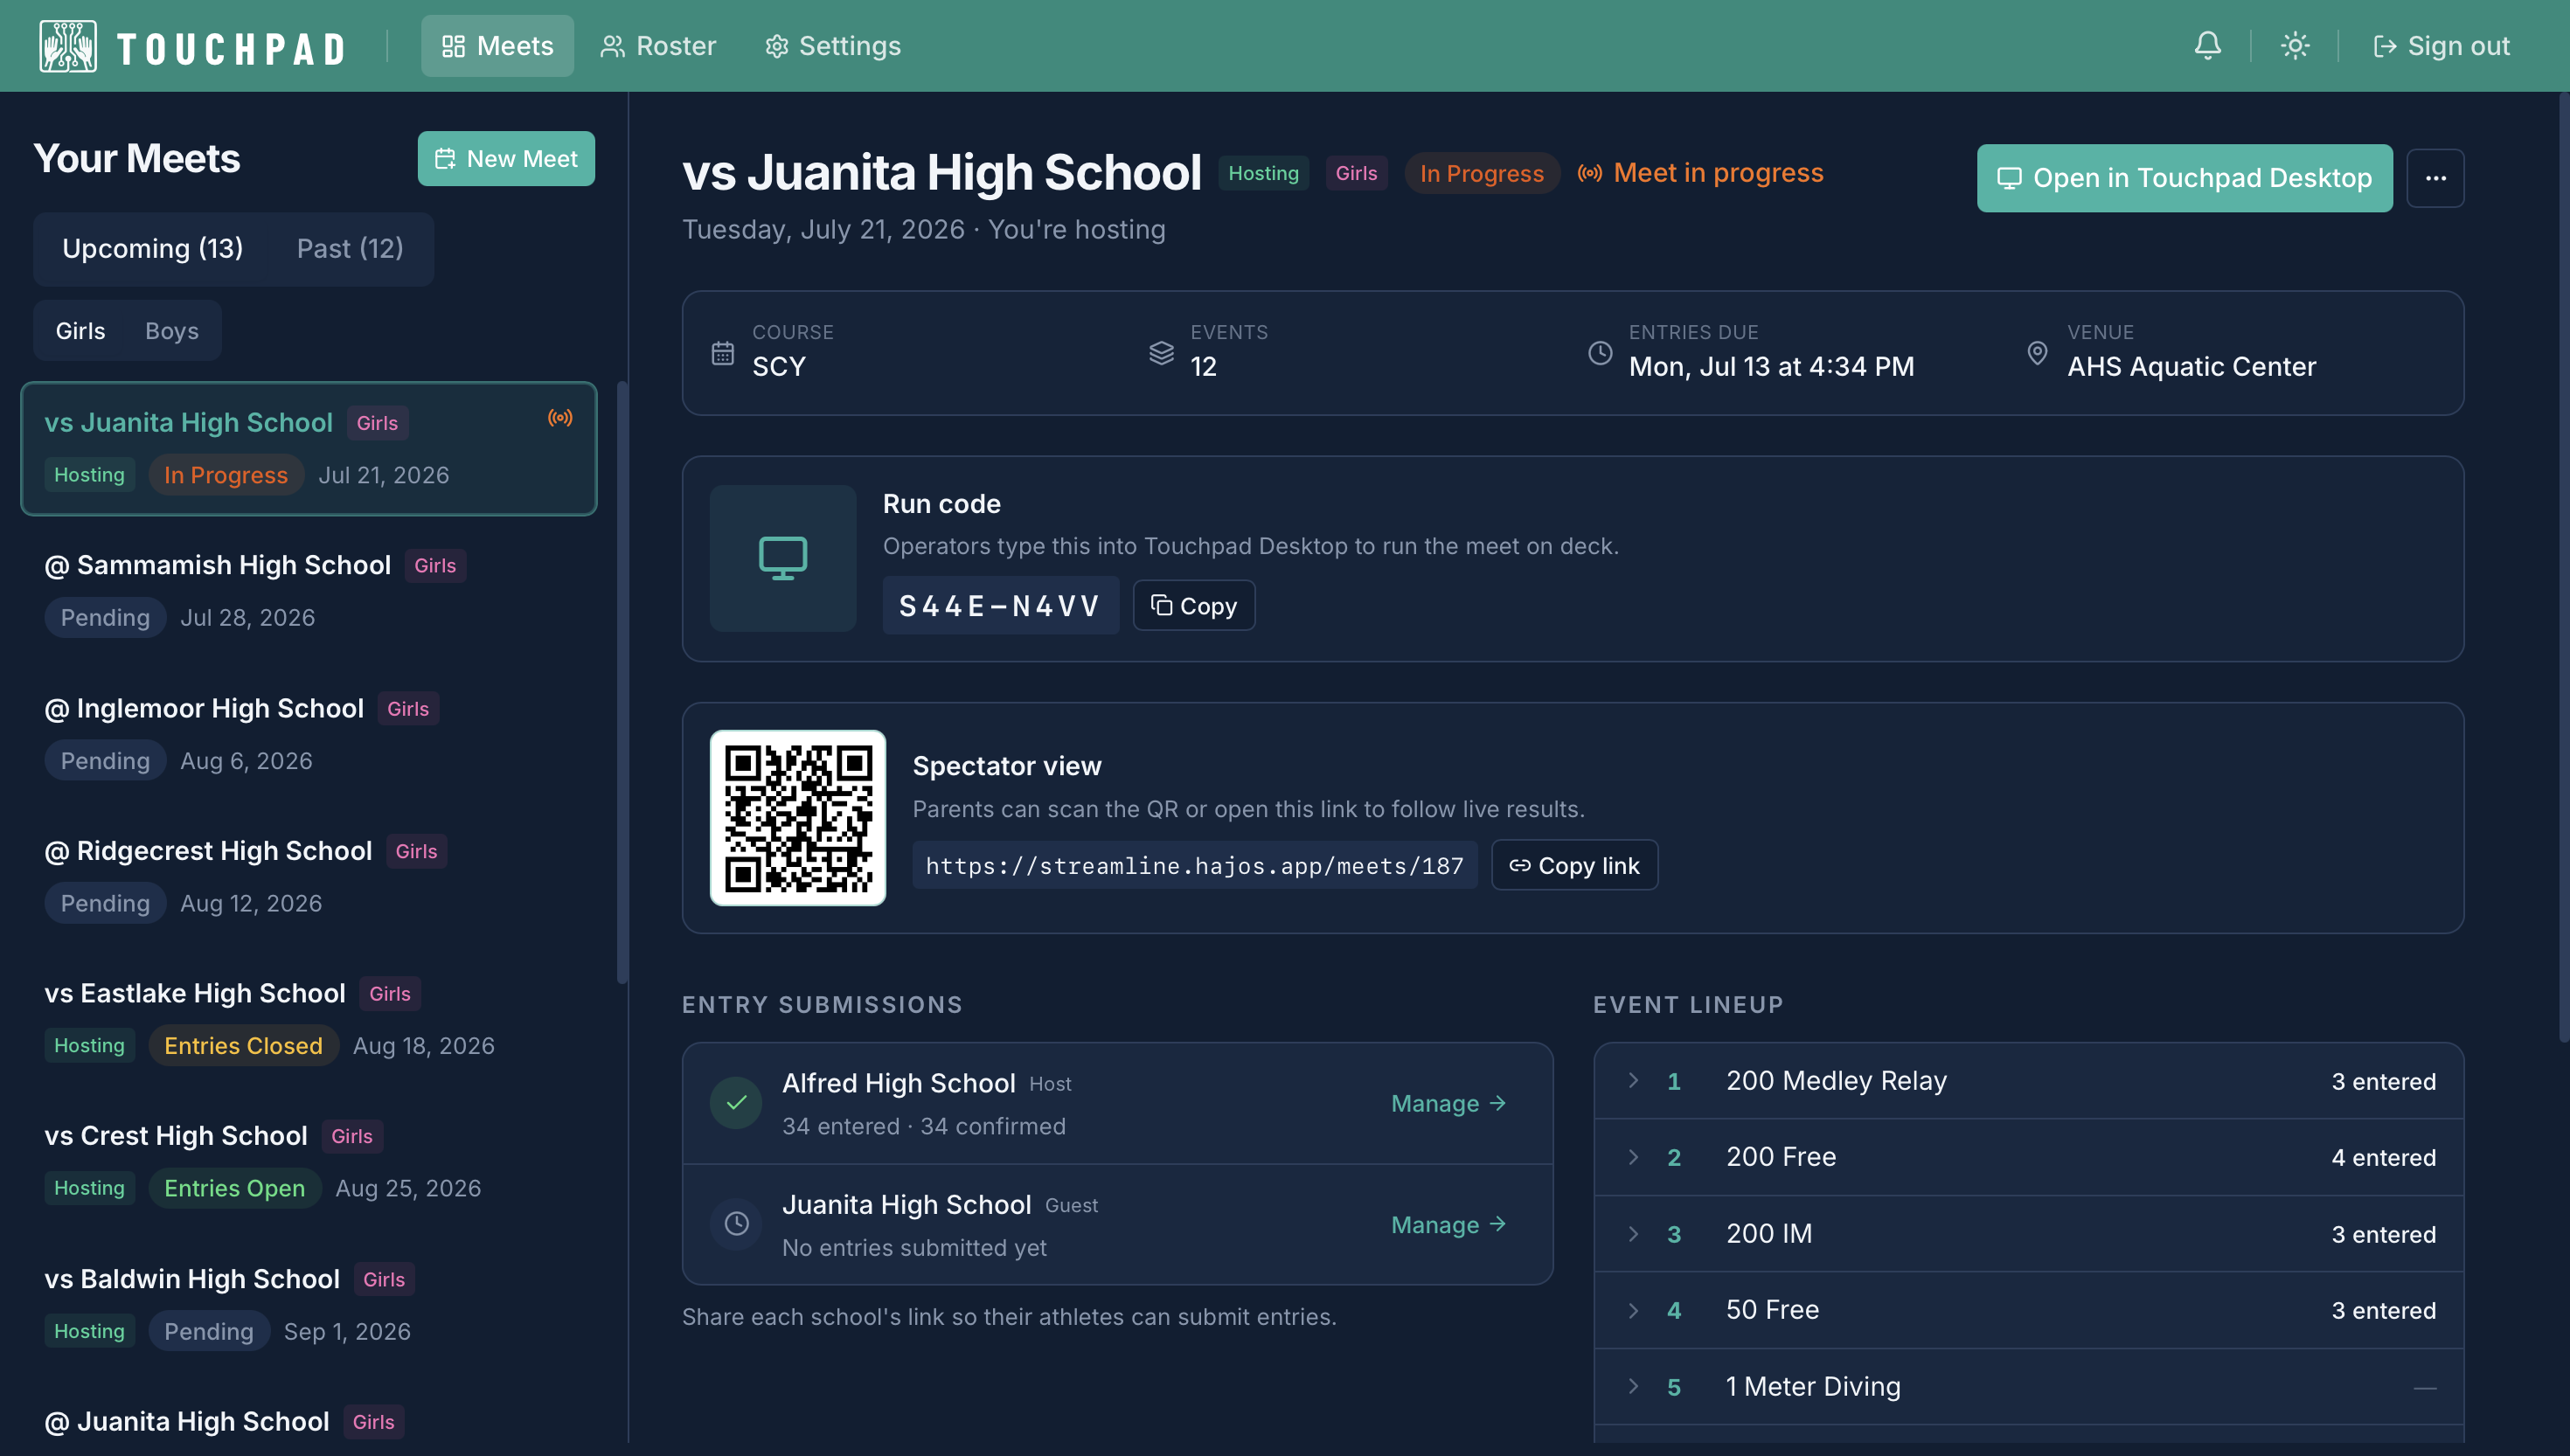Image resolution: width=2570 pixels, height=1456 pixels.
Task: Switch to Past (12) meets
Action: coord(350,248)
